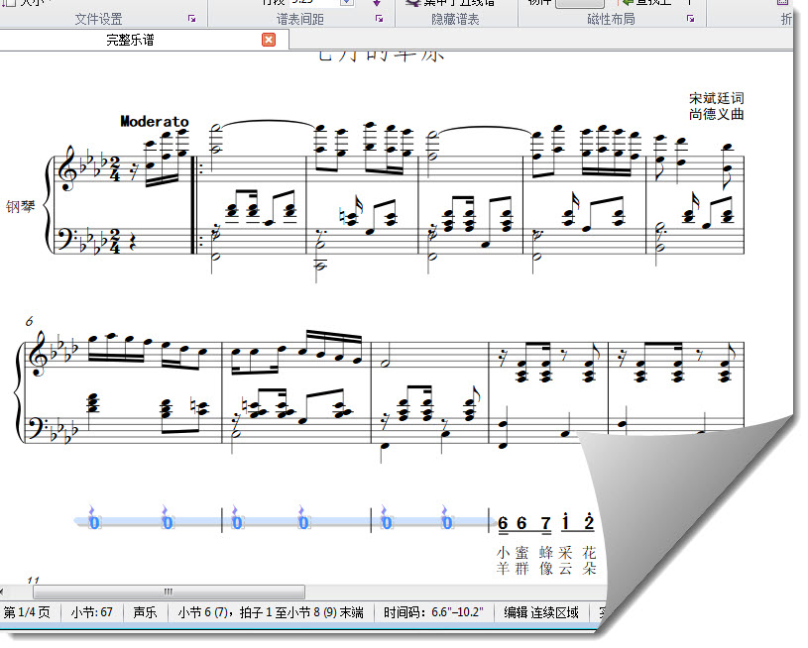Click the input field in 磁性布局 group

579,3
